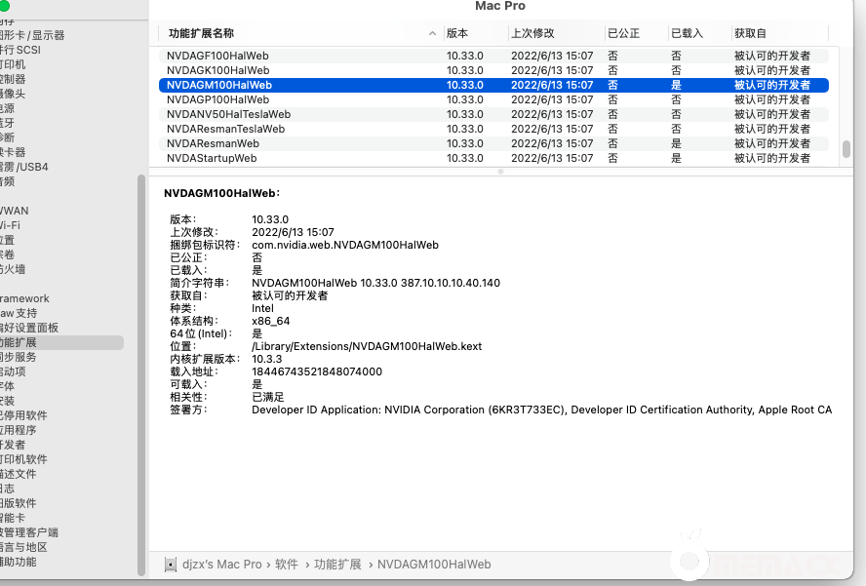Screen dimensions: 866x586
Task: Click the green zoom window button
Action: pyautogui.click(x=4, y=7)
